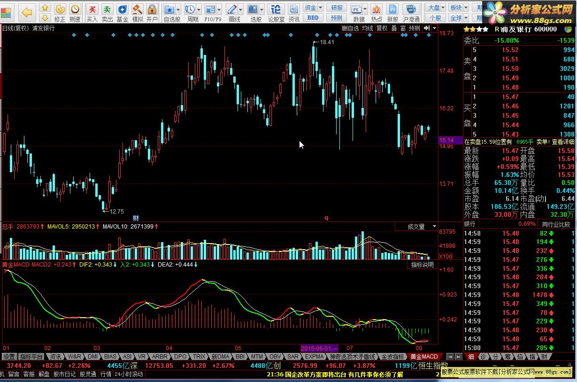Click the colored pie icon beside 600000
The width and height of the screenshot is (577, 382).
[x=568, y=29]
